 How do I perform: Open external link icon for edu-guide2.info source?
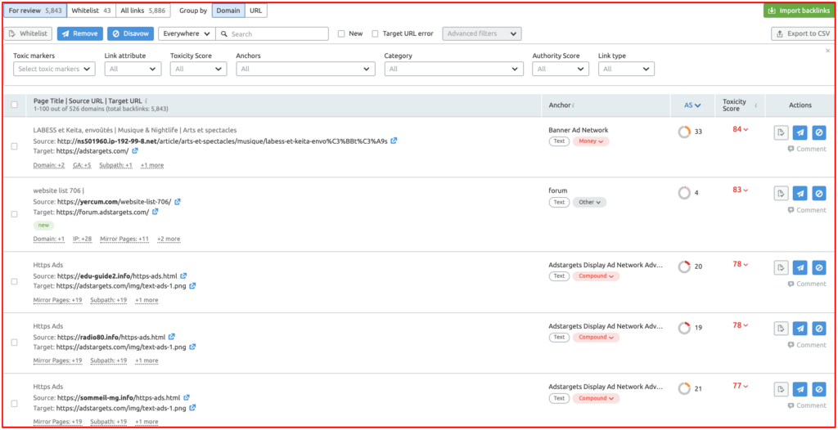[x=183, y=275]
